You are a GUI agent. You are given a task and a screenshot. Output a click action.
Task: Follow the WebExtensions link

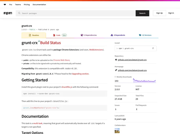coord(96,50)
